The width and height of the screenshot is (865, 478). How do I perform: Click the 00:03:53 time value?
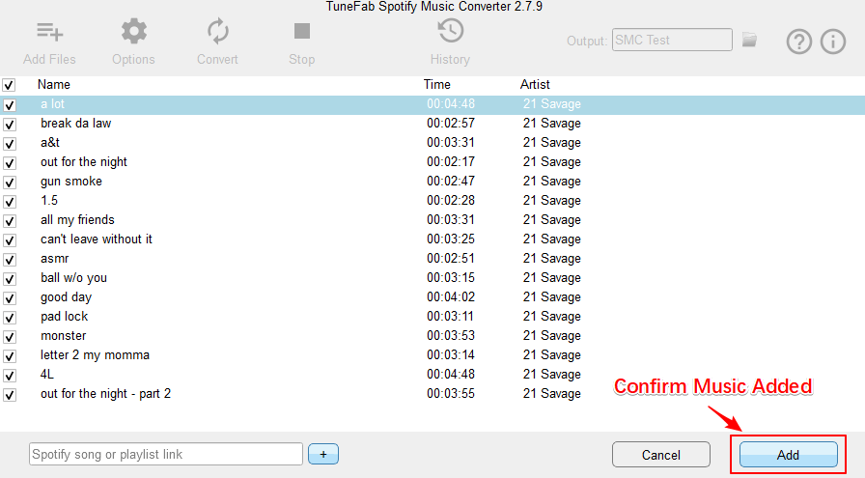451,336
